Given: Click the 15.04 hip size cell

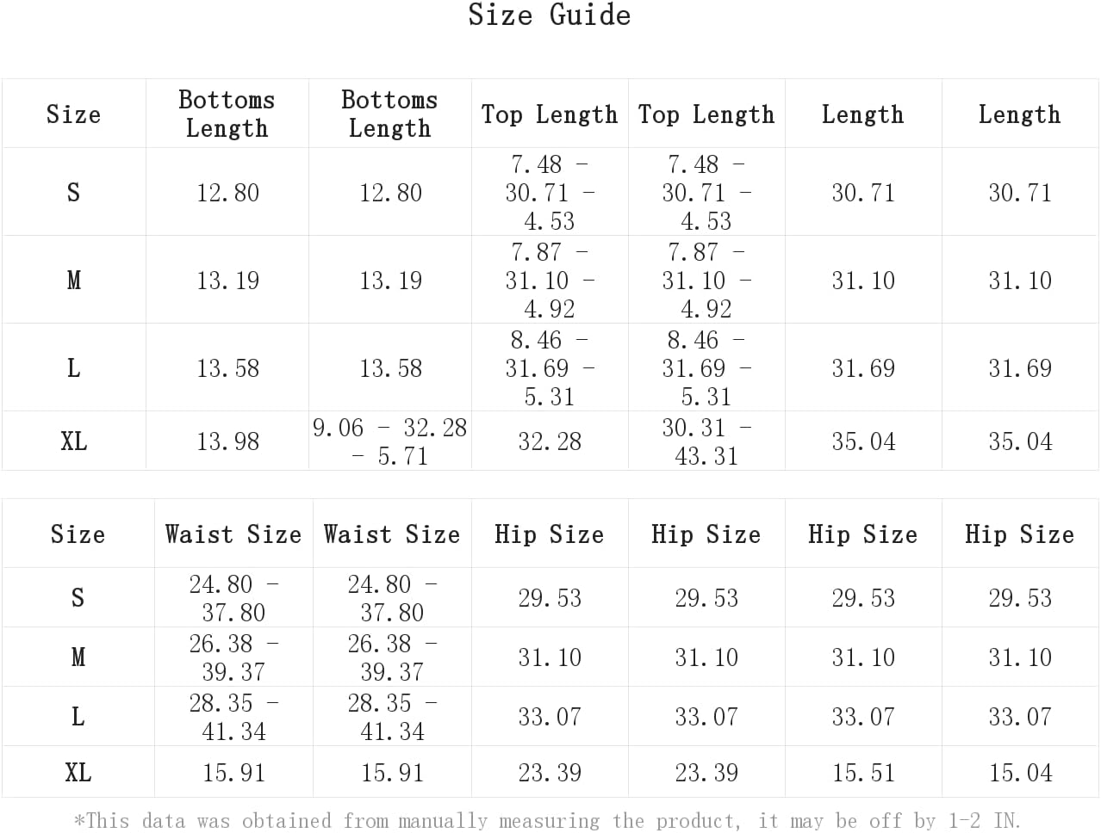Looking at the screenshot, I should point(1020,773).
